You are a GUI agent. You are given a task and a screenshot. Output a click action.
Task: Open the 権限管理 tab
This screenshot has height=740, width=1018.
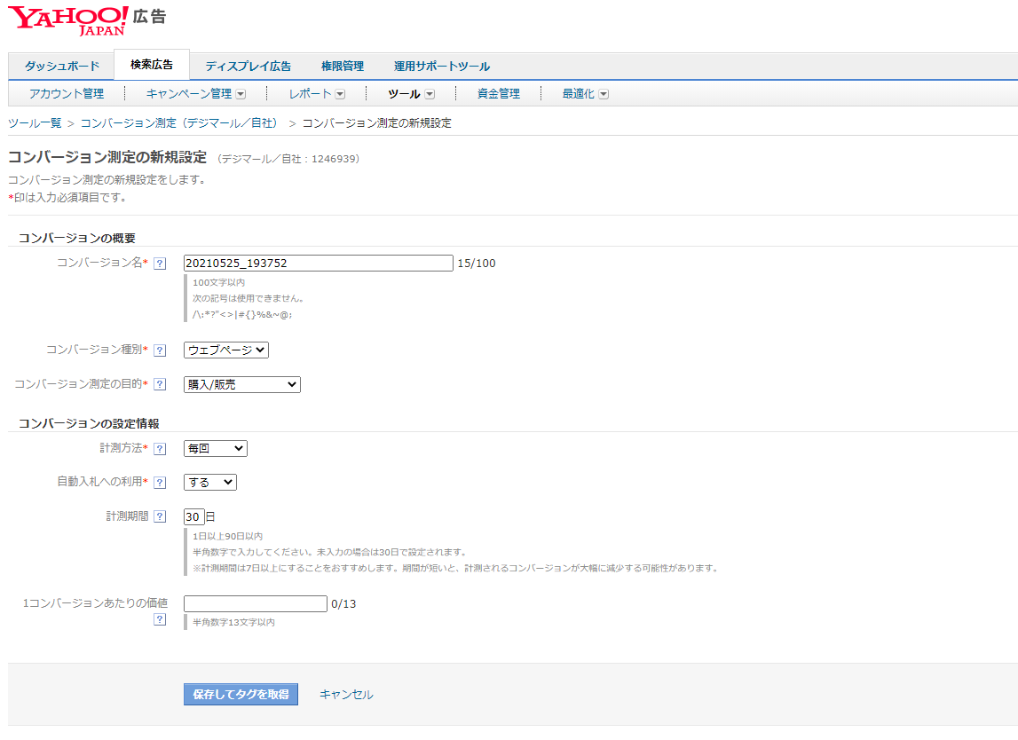click(343, 67)
